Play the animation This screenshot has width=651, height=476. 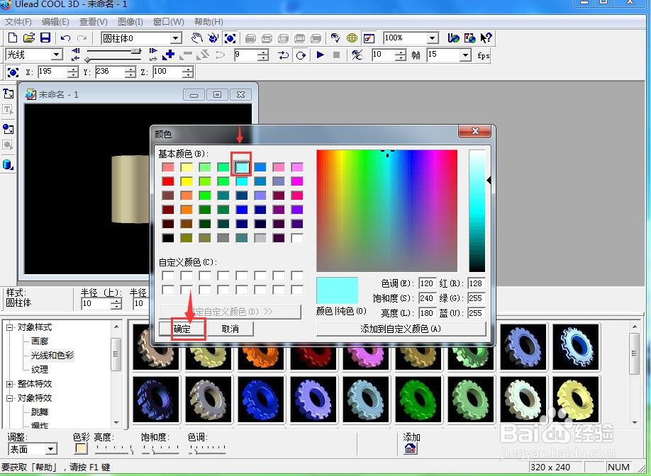[320, 55]
